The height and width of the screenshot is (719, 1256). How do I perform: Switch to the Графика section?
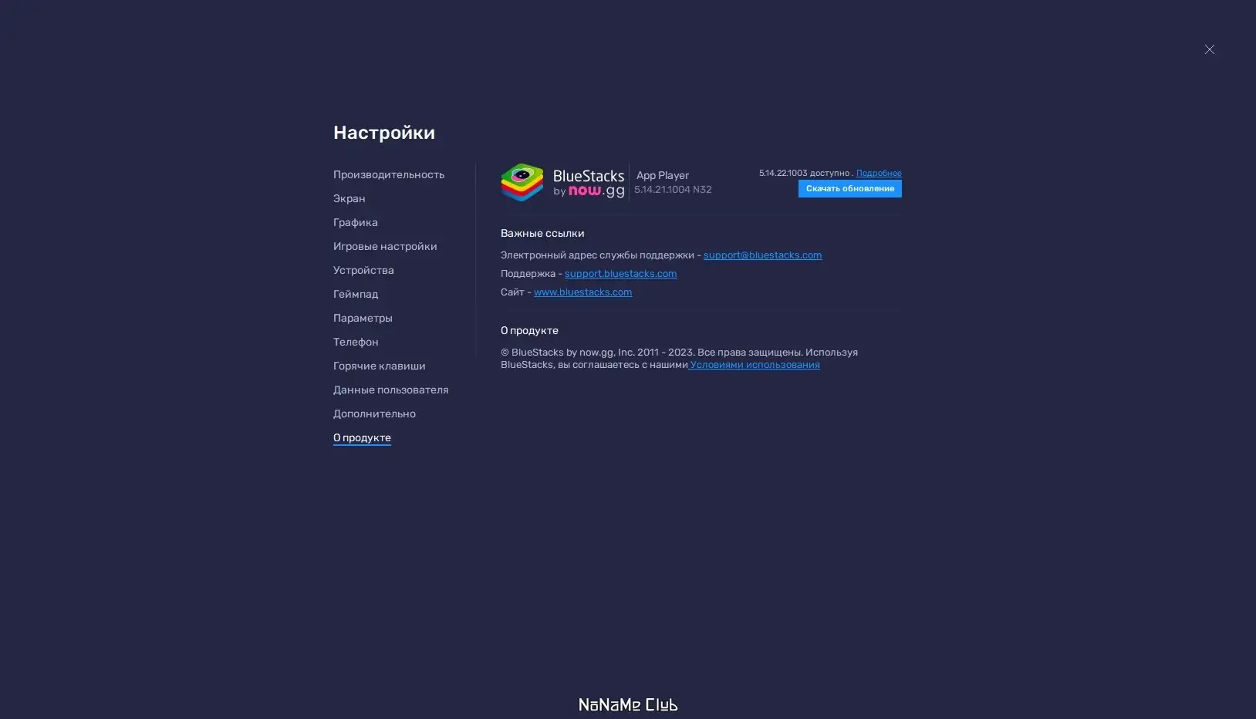(356, 222)
